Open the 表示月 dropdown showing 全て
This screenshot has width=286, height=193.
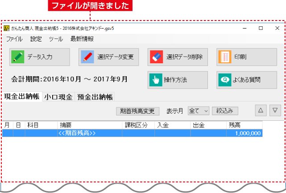tap(199, 111)
